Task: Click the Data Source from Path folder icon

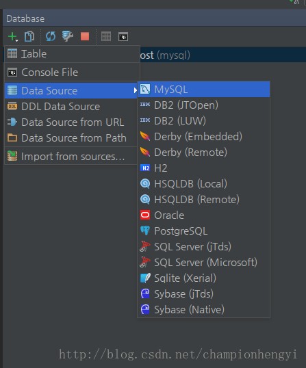Action: click(12, 137)
